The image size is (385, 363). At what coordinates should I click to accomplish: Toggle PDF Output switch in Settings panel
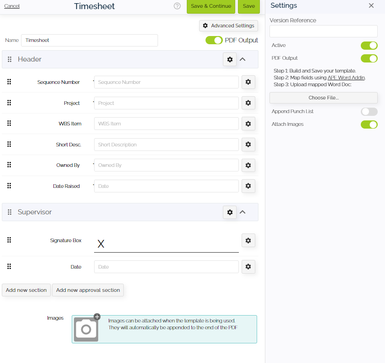(369, 58)
